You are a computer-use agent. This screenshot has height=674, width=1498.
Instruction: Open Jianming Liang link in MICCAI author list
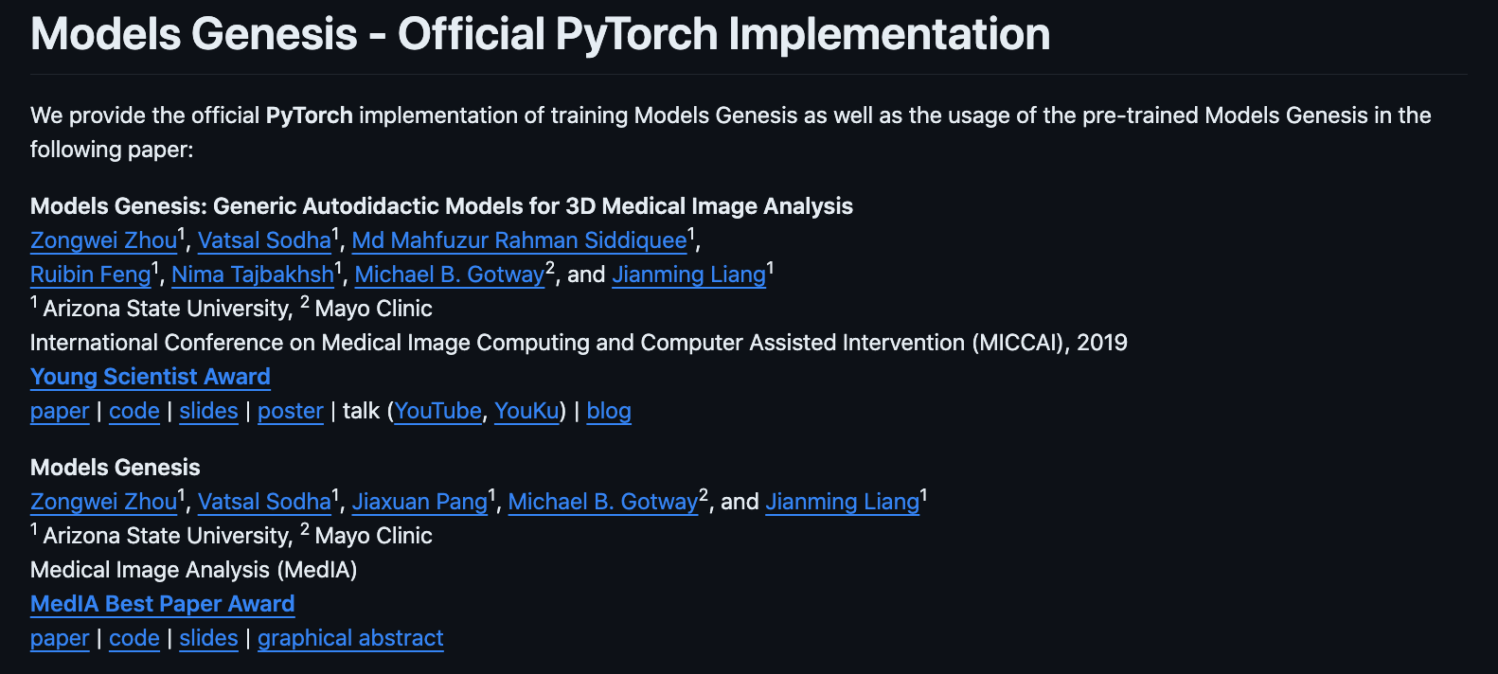pyautogui.click(x=688, y=275)
